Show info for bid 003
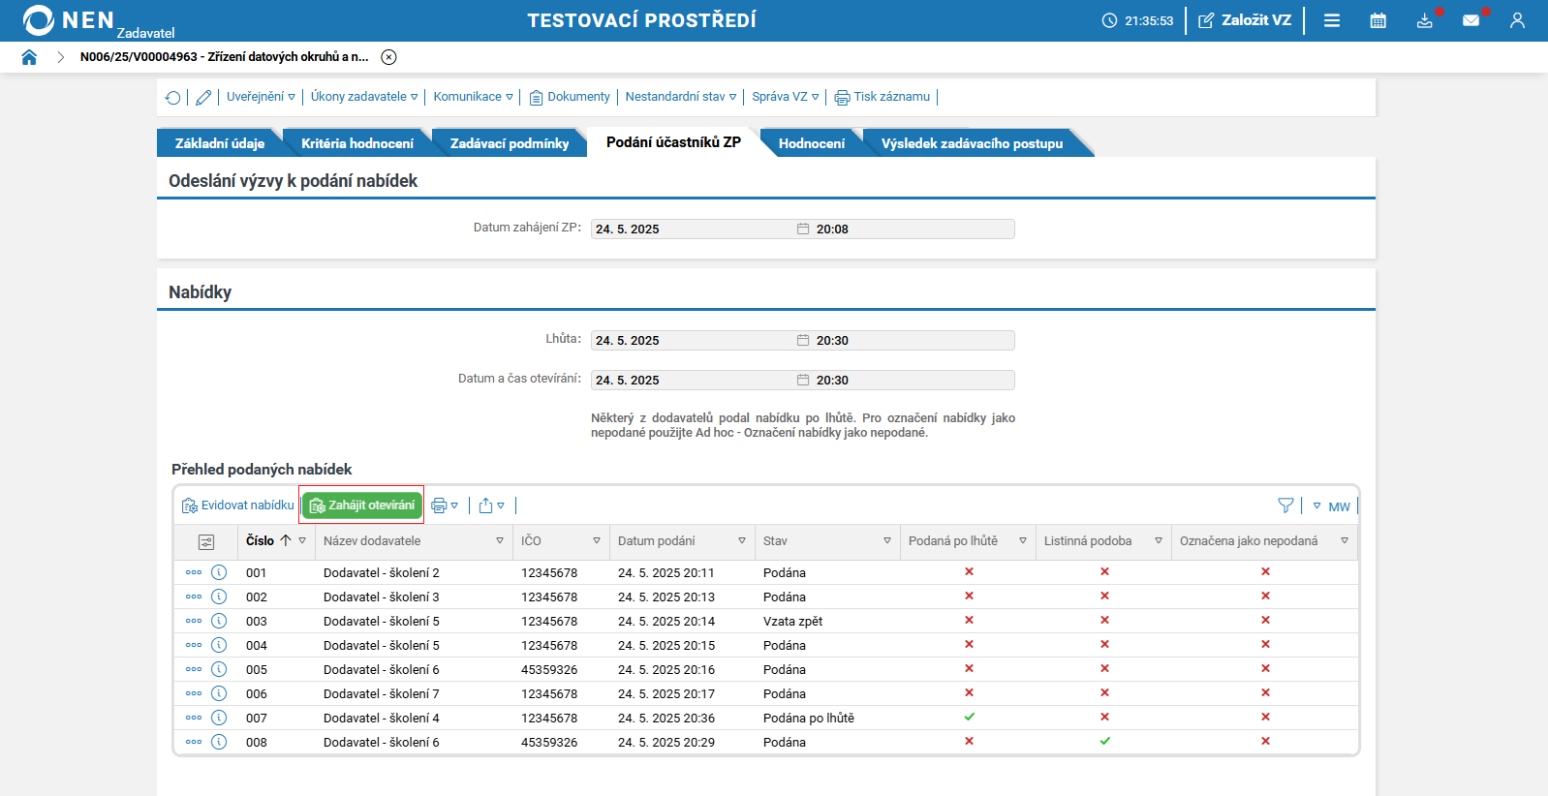The image size is (1548, 796). [x=219, y=621]
